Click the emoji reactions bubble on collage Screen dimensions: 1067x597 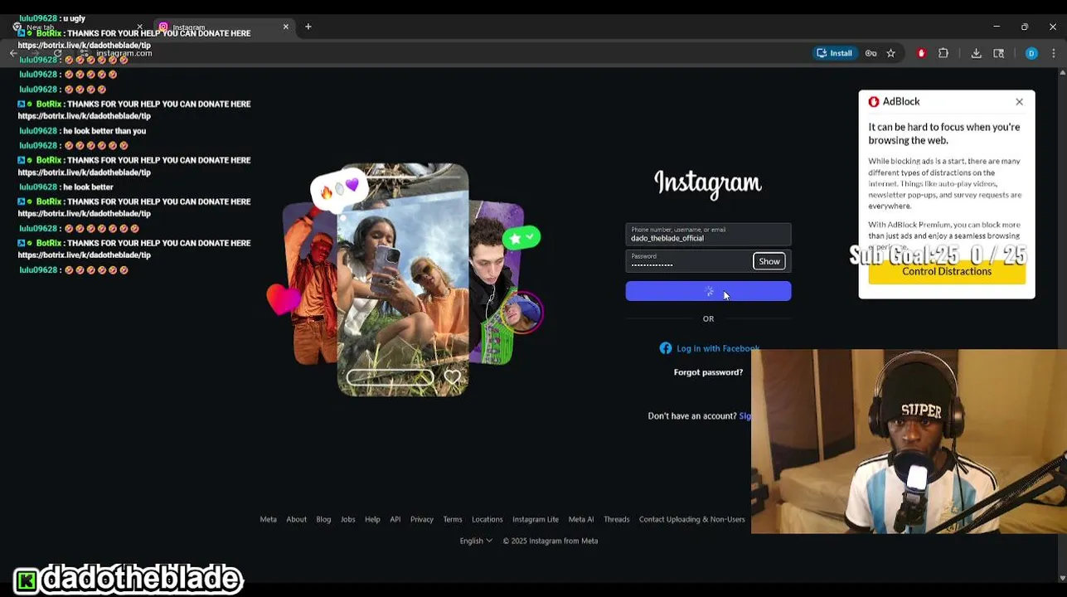pos(338,190)
